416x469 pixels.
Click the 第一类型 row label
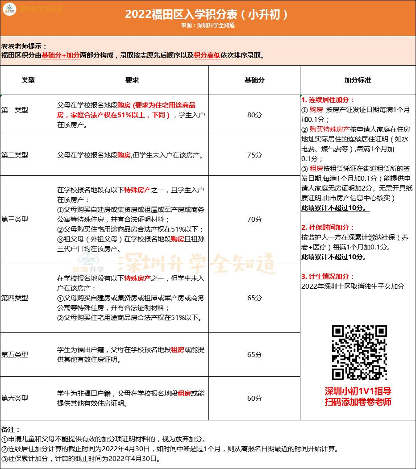point(15,110)
